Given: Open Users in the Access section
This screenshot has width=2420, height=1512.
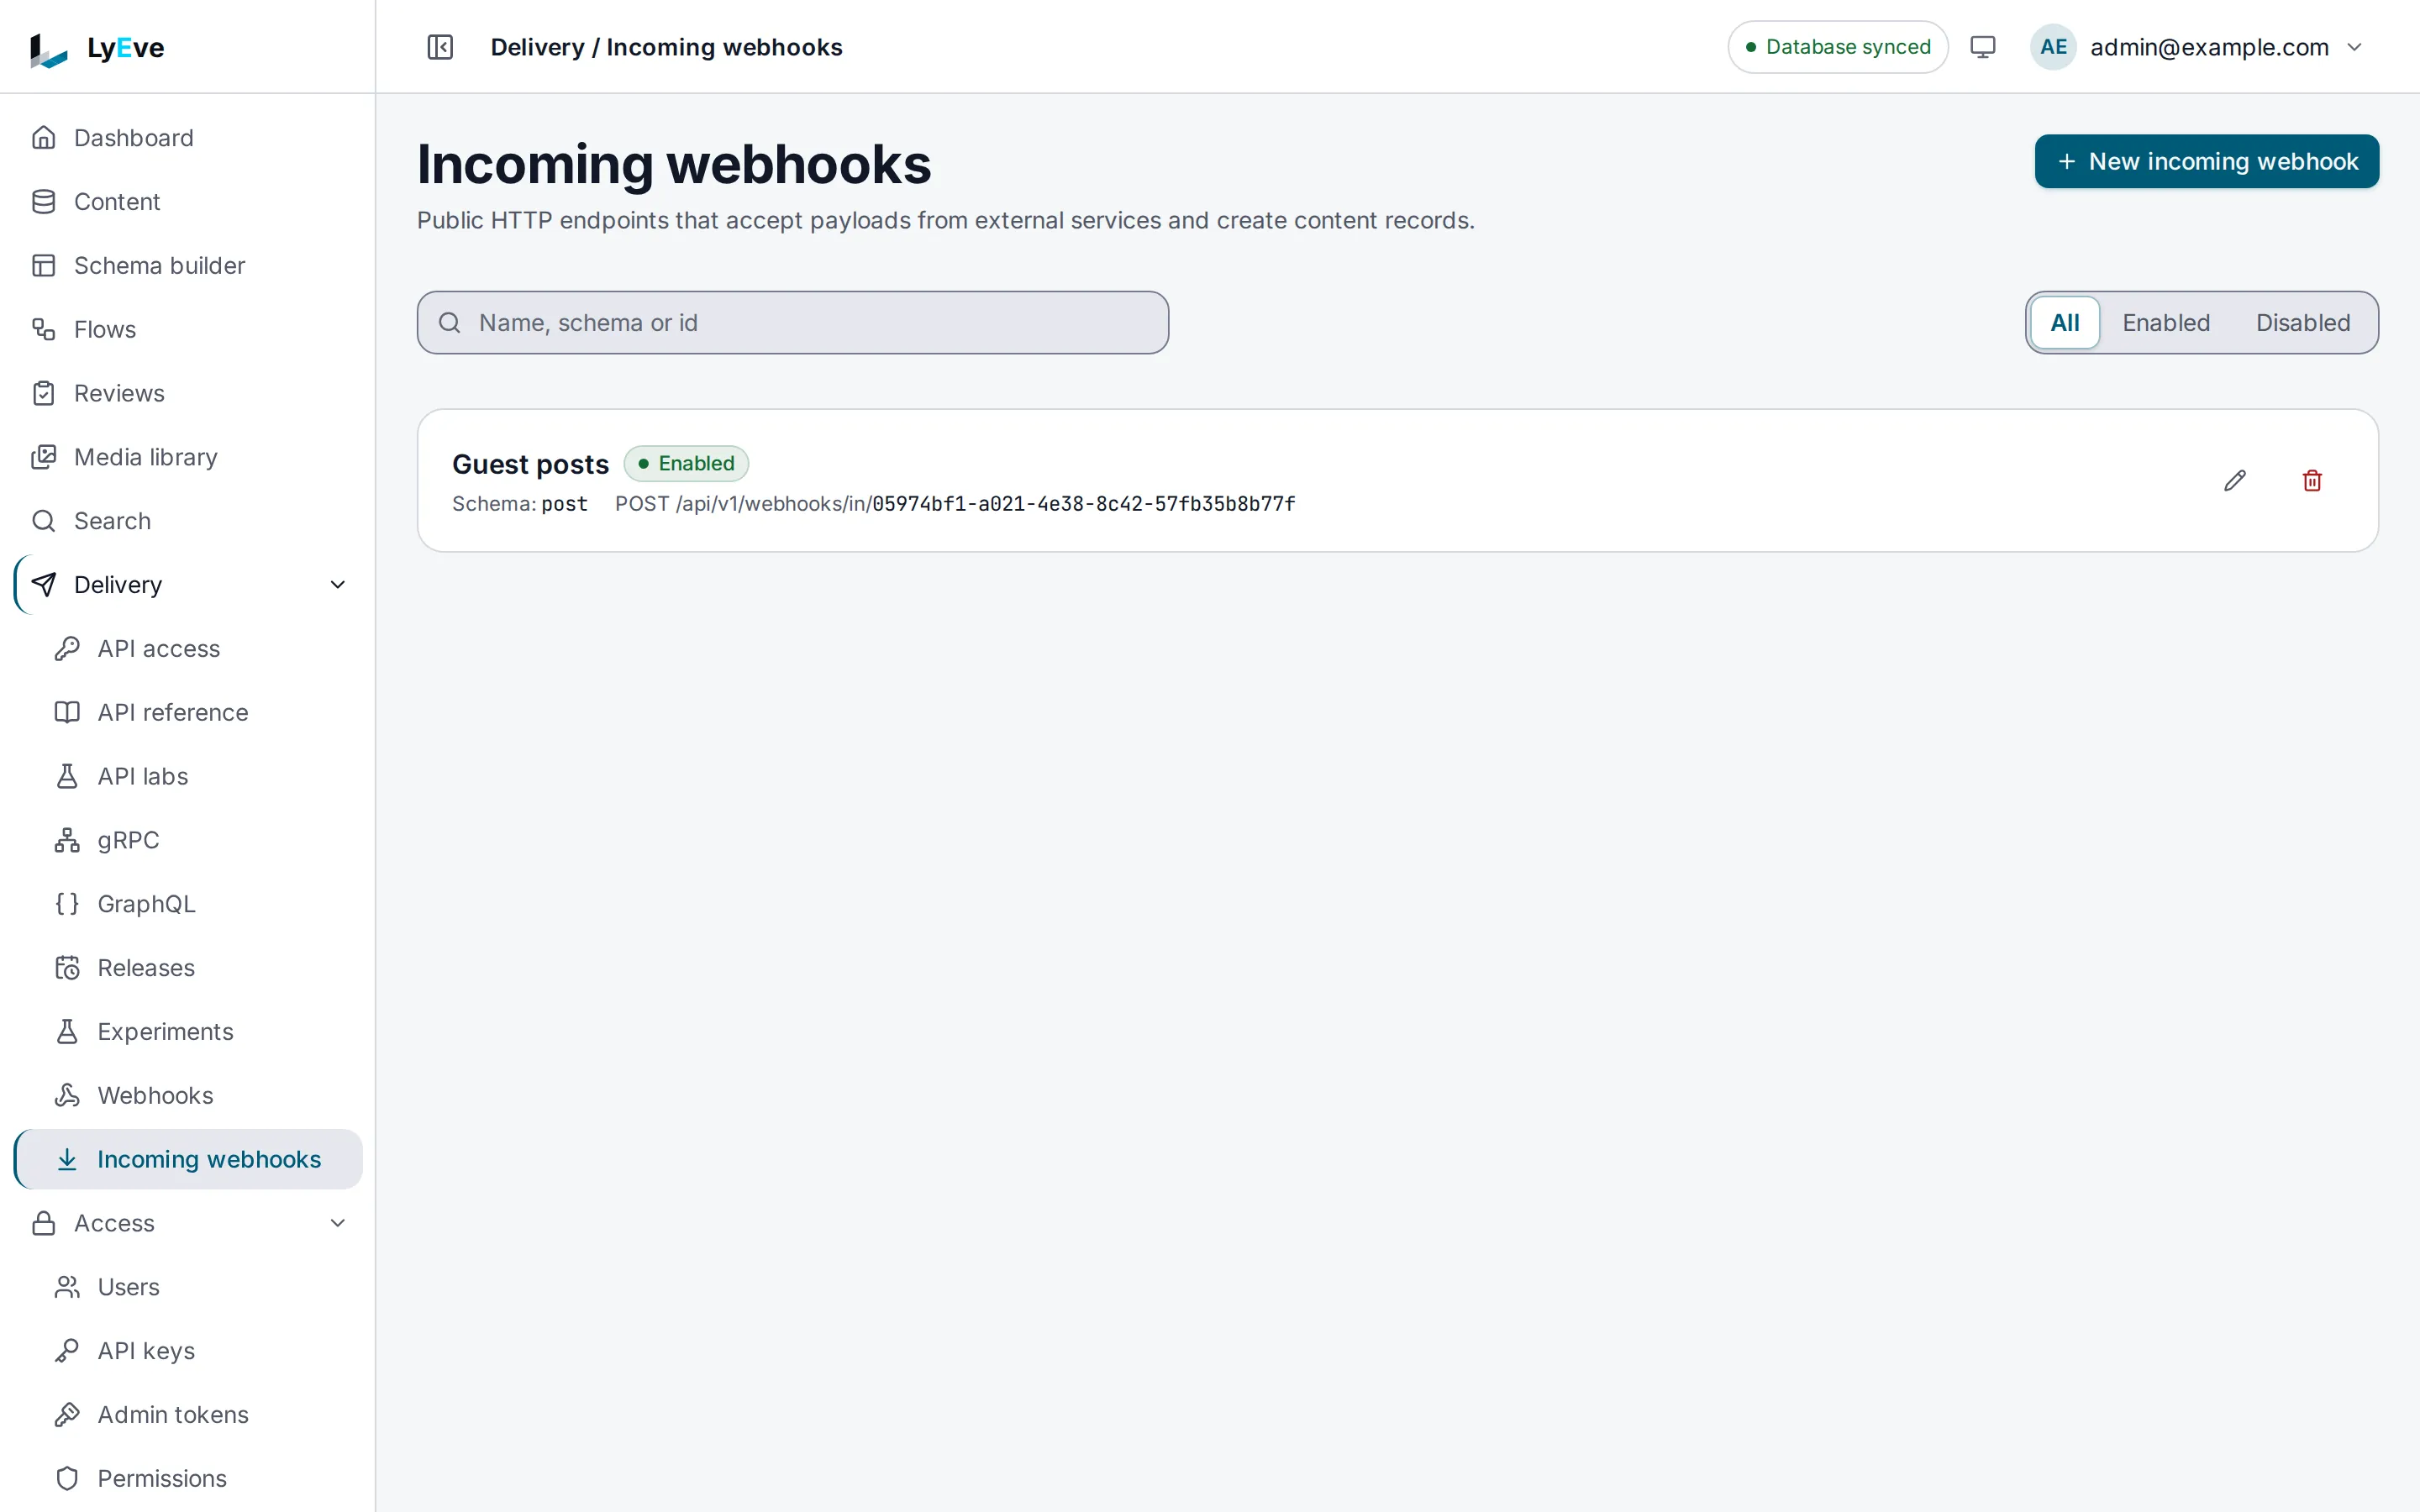Looking at the screenshot, I should click(x=188, y=1287).
